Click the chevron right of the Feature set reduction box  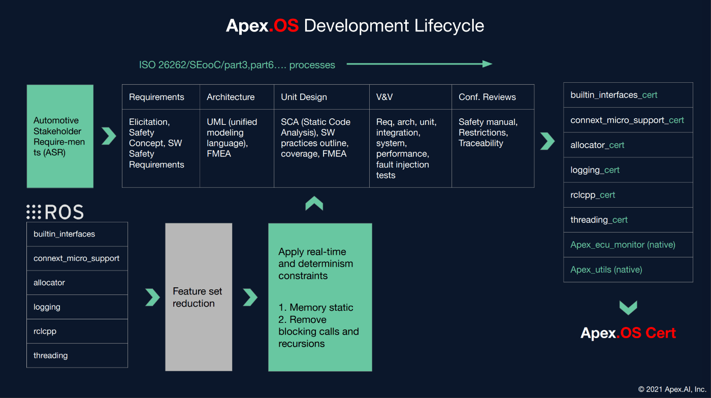250,297
